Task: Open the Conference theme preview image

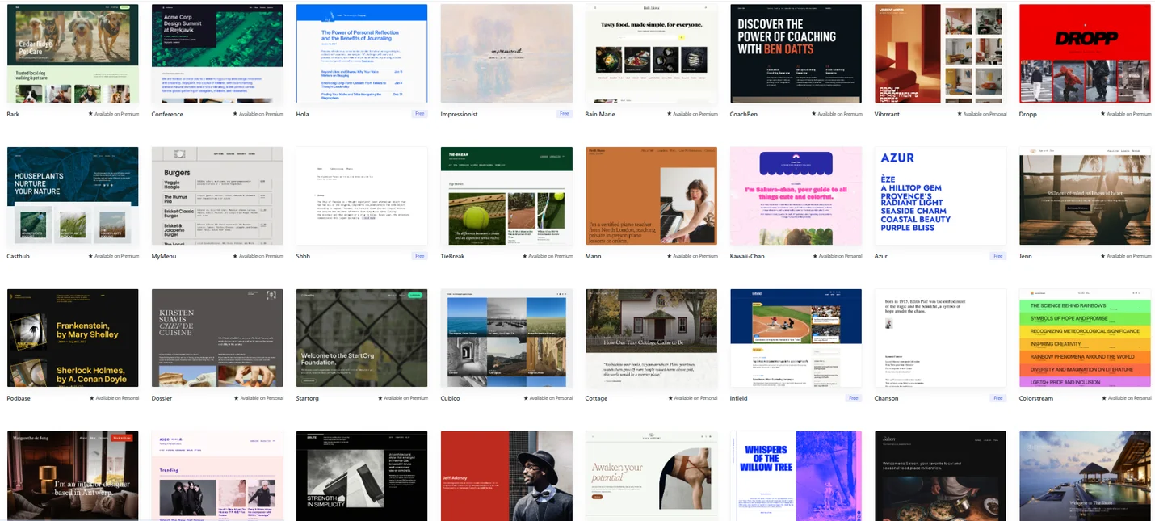Action: pos(217,53)
